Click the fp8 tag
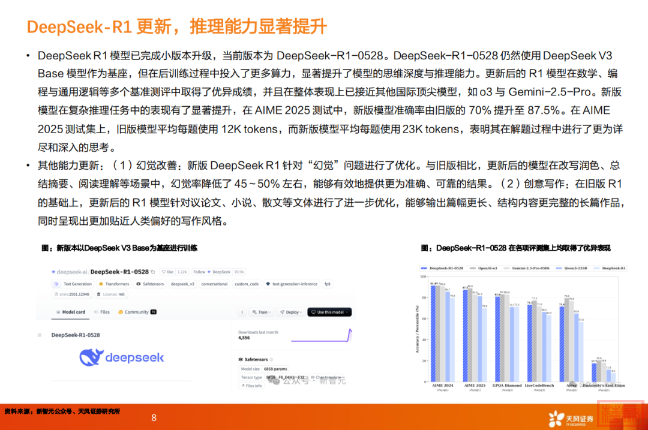This screenshot has height=430, width=648. click(328, 284)
